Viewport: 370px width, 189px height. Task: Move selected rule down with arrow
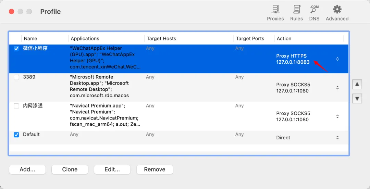(357, 98)
